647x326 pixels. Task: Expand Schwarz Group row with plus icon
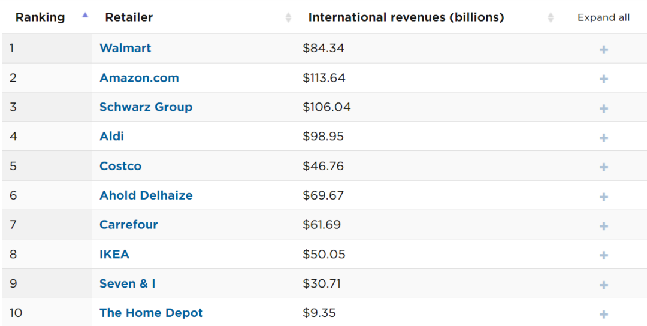tap(603, 108)
